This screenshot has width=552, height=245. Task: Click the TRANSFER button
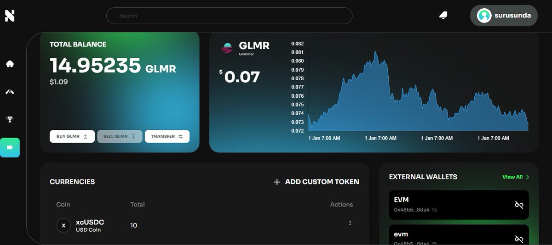click(167, 136)
